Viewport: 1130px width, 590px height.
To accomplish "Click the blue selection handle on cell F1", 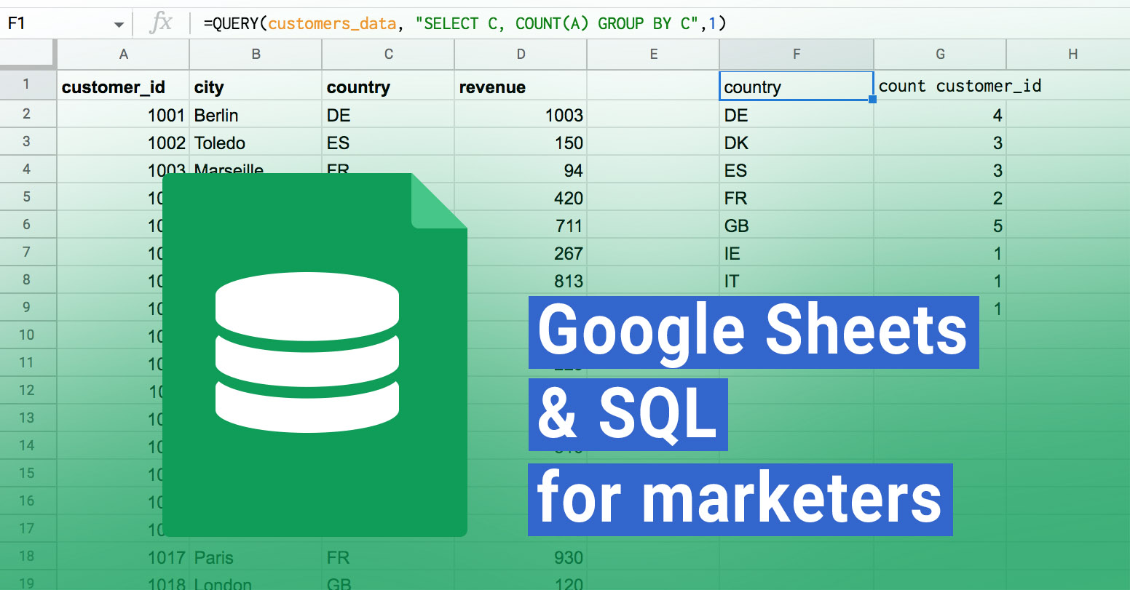I will coord(872,97).
